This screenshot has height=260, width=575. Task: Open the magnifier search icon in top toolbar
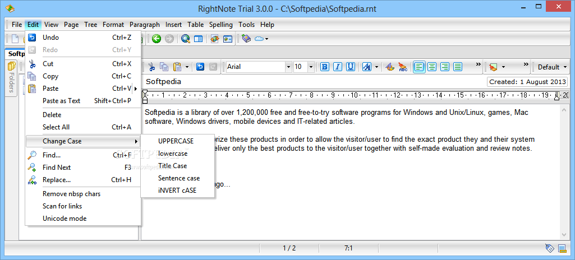pos(186,39)
